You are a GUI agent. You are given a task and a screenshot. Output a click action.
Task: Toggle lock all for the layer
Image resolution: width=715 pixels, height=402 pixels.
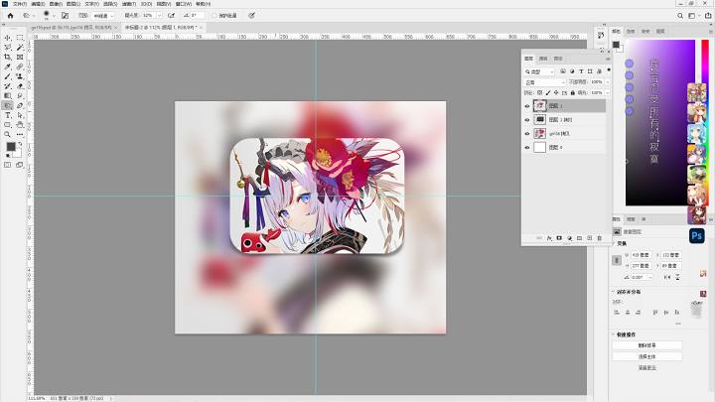[x=573, y=92]
